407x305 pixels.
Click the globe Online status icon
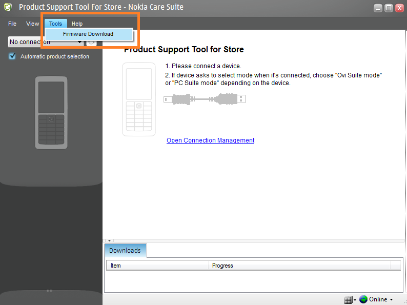[x=363, y=299]
